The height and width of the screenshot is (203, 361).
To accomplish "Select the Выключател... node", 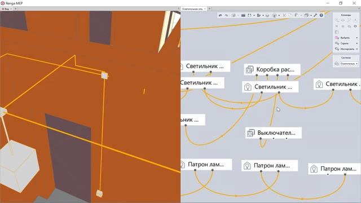I will (274, 133).
